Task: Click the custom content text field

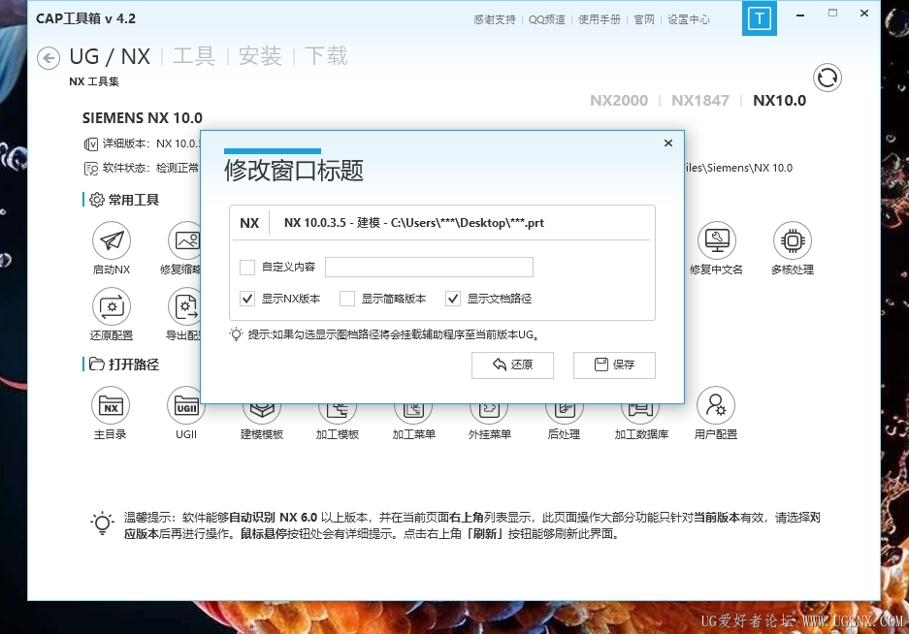Action: pos(429,268)
